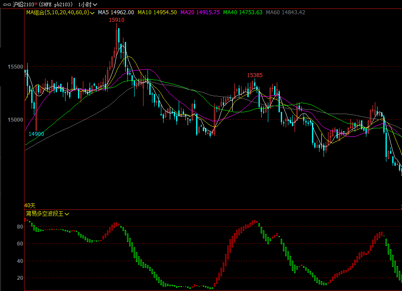Click the 80 level on indicator axis

[x=20, y=227]
